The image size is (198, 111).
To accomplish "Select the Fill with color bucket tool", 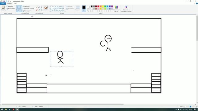I will coord(39,7).
